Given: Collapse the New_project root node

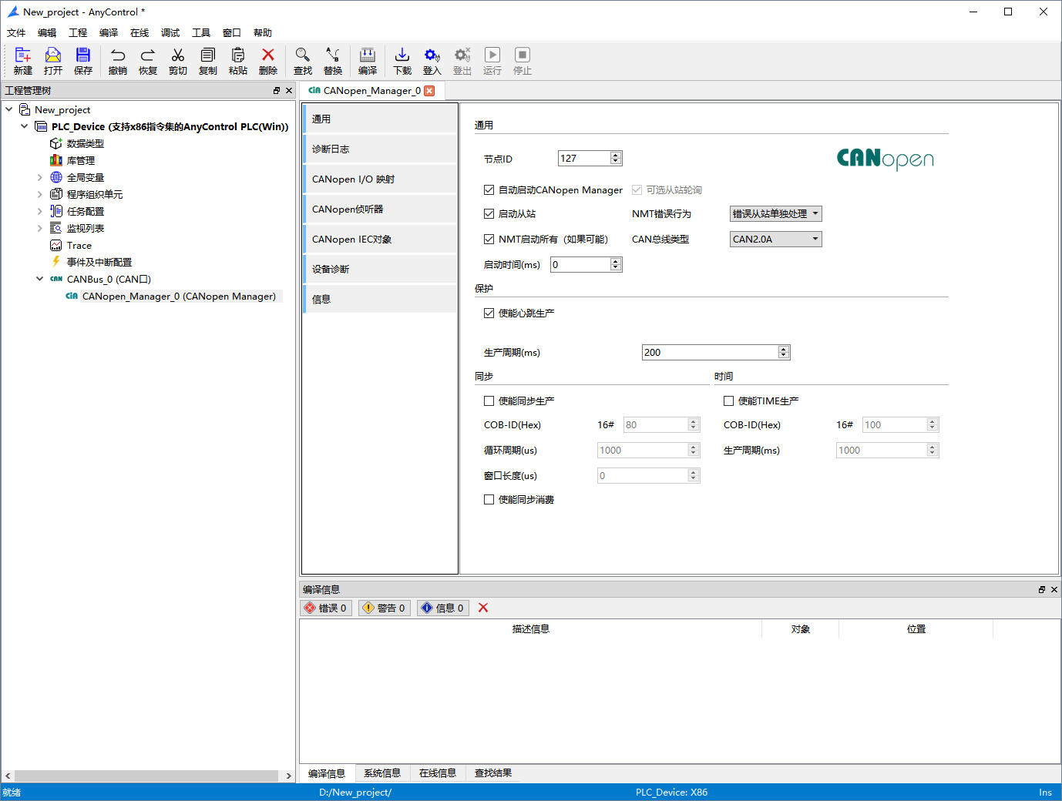Looking at the screenshot, I should [x=9, y=109].
